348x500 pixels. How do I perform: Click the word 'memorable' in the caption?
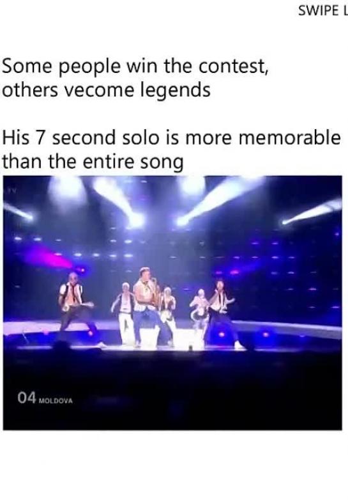pyautogui.click(x=289, y=137)
